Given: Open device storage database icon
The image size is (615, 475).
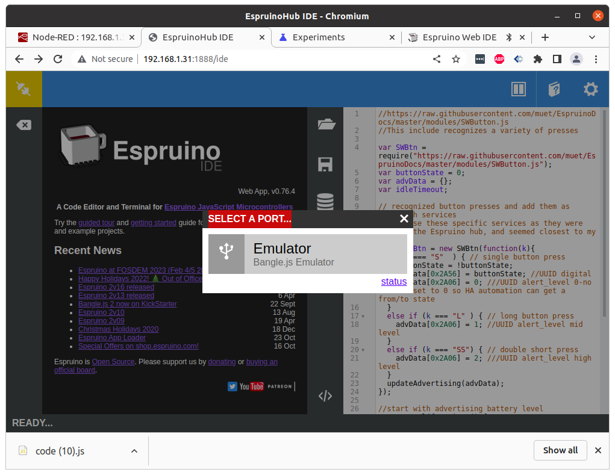Looking at the screenshot, I should [x=325, y=202].
